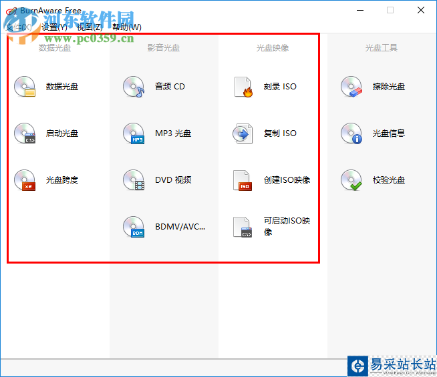Click the 光盘跨度 label text
Viewport: 437px width, 377px height.
point(62,180)
